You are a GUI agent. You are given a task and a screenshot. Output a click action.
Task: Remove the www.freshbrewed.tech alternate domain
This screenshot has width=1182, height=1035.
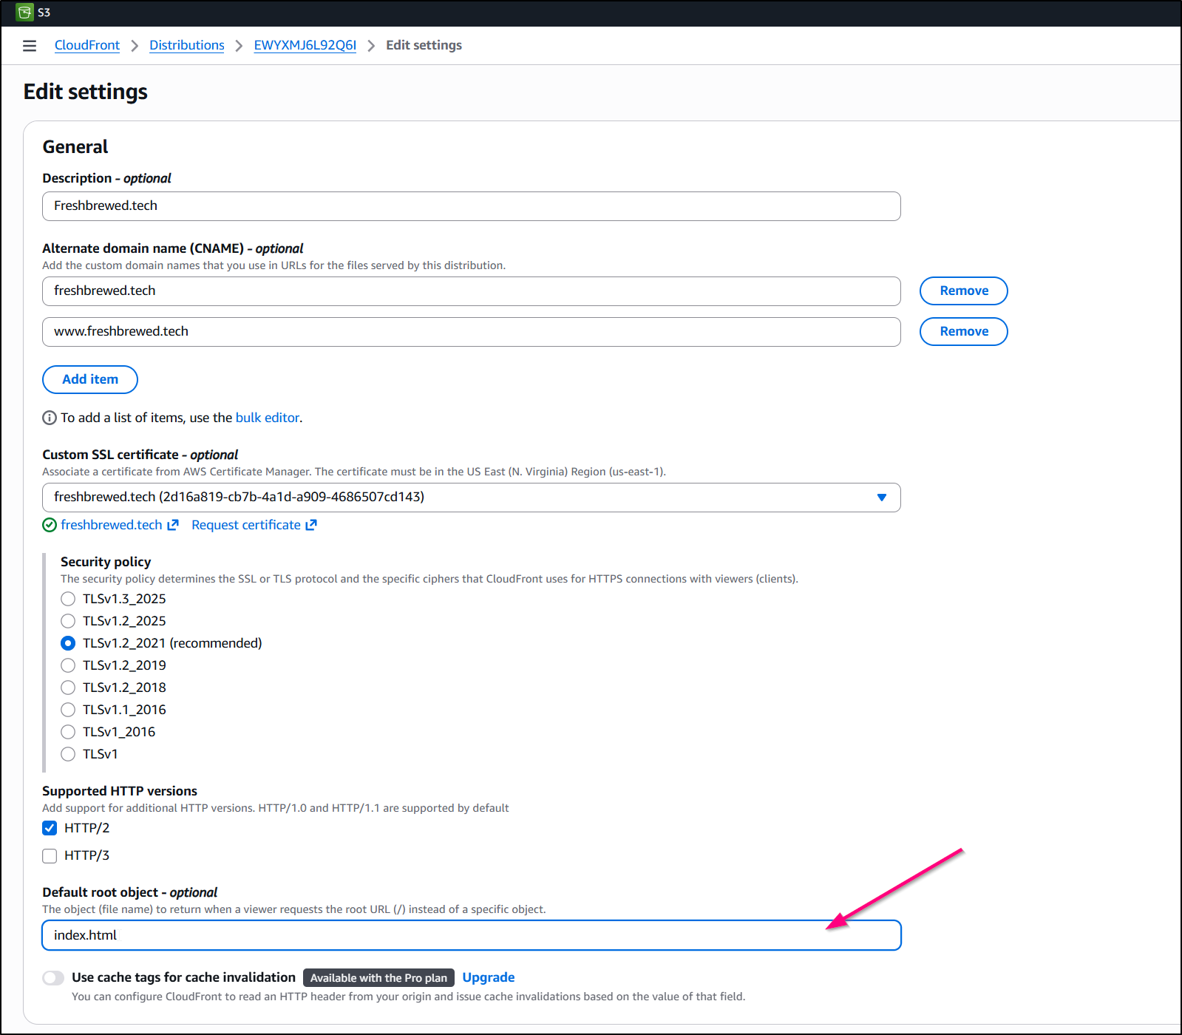click(x=964, y=331)
